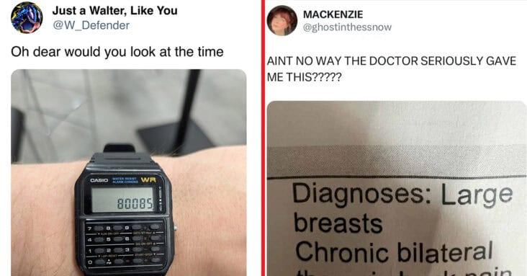Click the 80085 LCD display
Viewport: 527px width, 276px height.
(122, 200)
